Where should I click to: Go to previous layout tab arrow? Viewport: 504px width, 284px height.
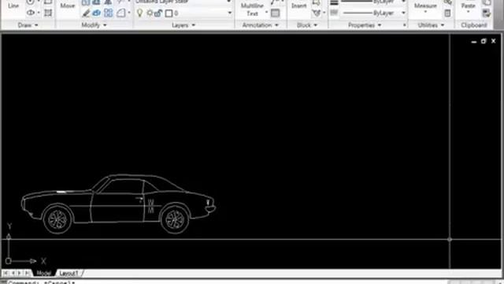13,273
